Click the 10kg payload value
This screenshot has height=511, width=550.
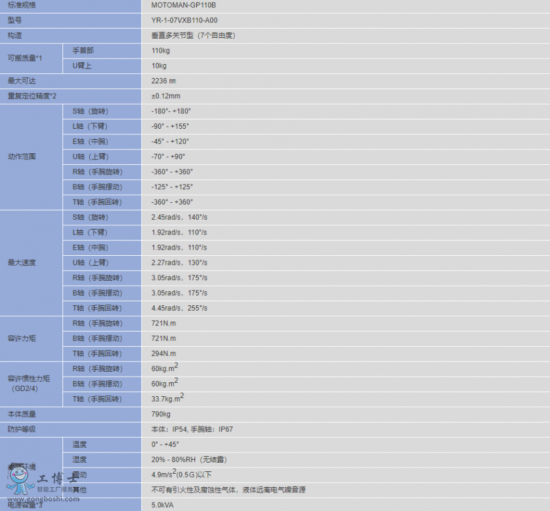pos(159,65)
